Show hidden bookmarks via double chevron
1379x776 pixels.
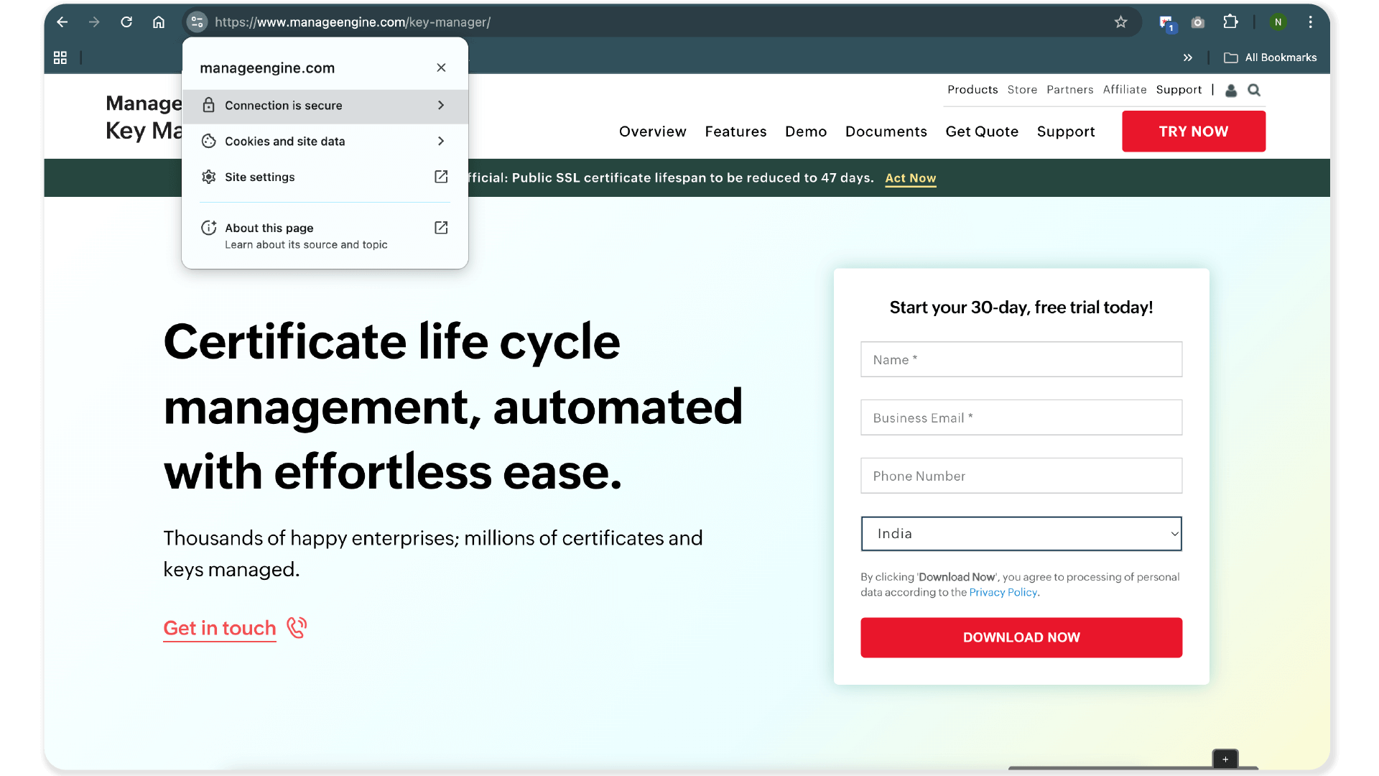tap(1188, 57)
